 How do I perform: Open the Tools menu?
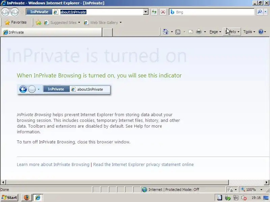coord(249,32)
